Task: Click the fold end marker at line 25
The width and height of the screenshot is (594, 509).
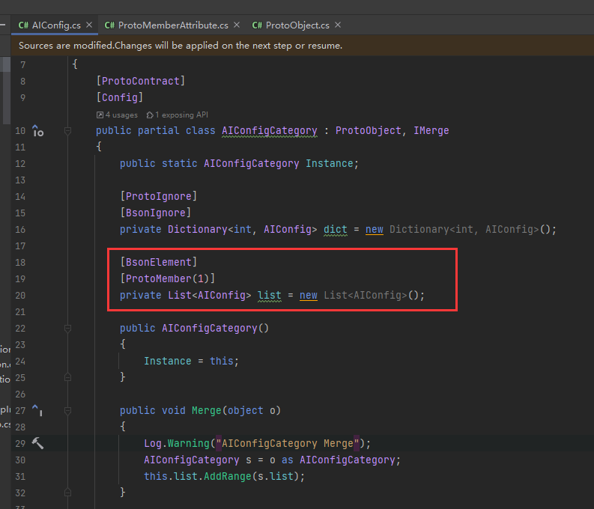Action: [68, 377]
